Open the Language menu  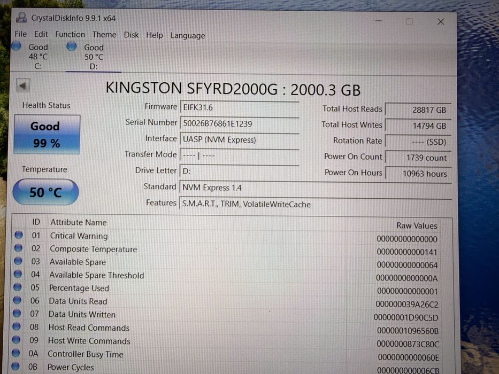tap(188, 36)
